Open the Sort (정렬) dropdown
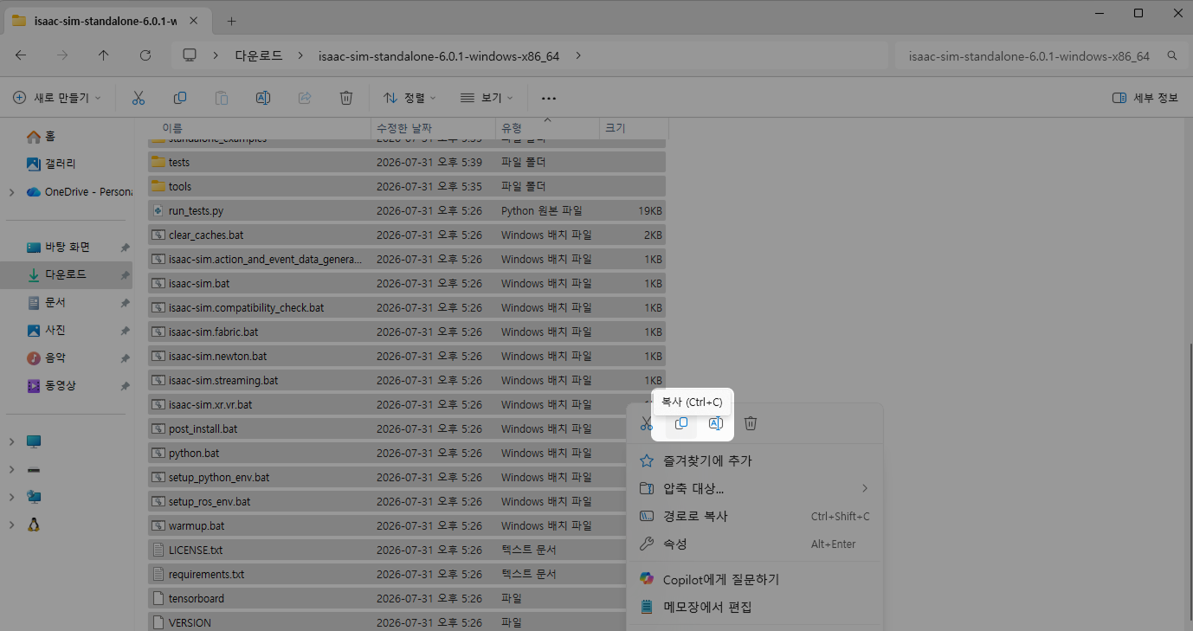 click(x=409, y=98)
